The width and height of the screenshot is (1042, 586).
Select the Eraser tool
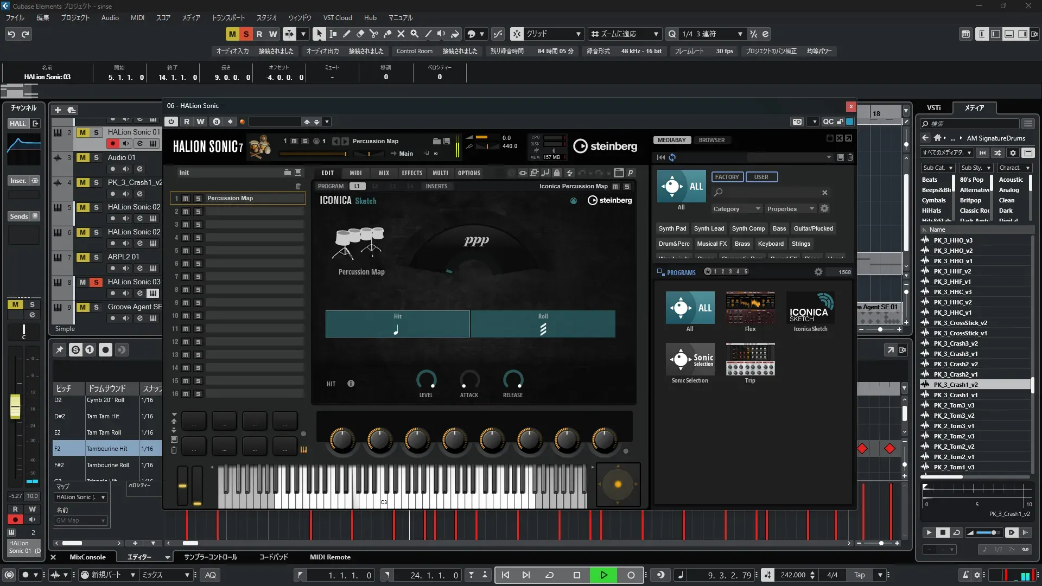(x=360, y=34)
